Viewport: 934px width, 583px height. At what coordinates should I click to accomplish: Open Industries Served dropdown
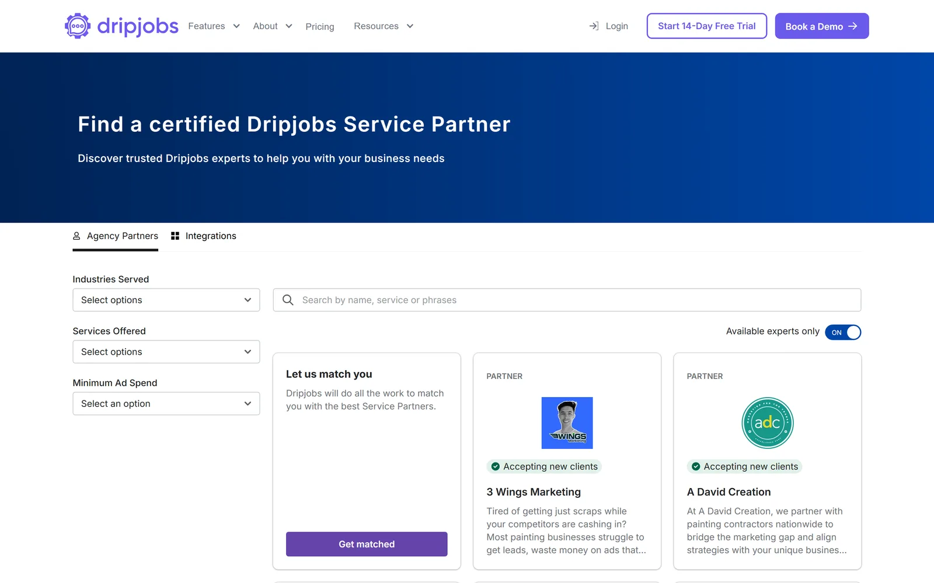coord(166,300)
